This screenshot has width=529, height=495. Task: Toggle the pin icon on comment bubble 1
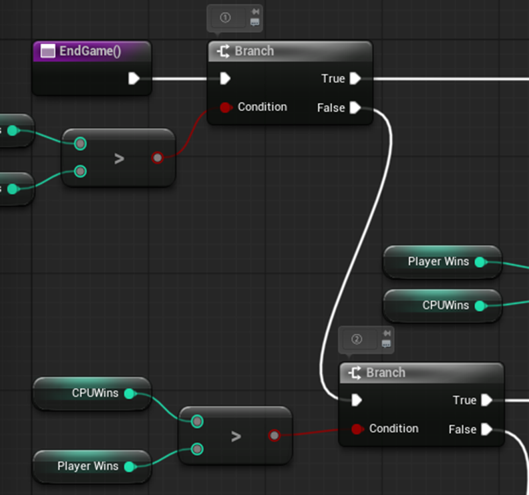[254, 12]
